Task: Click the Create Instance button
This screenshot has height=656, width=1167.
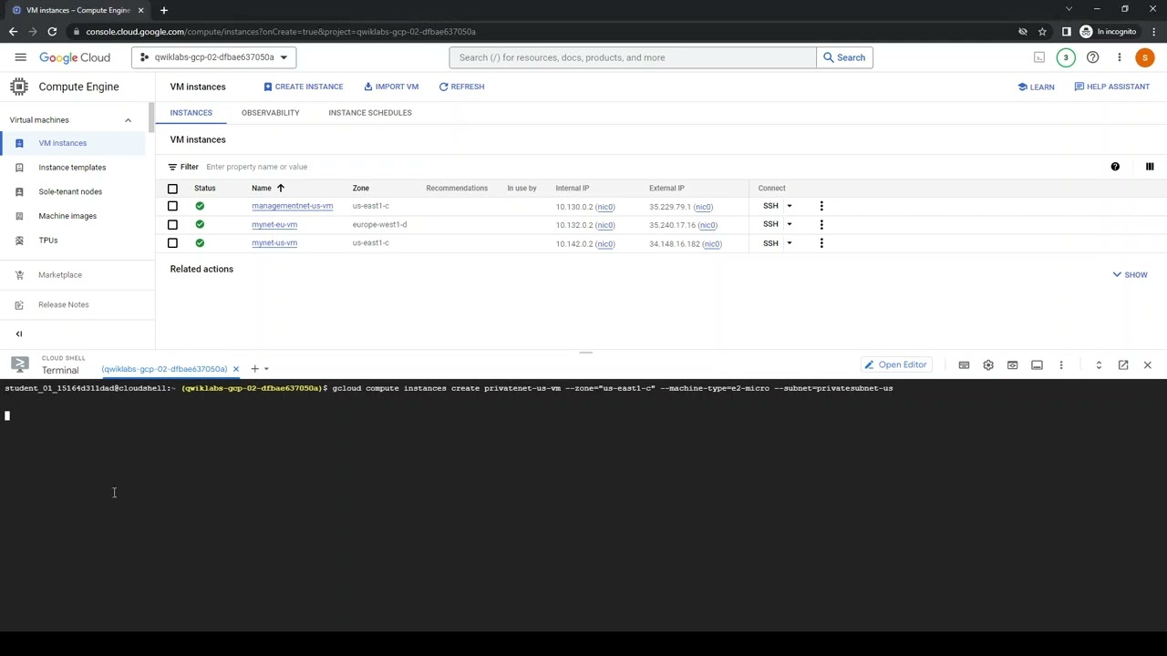Action: 304,87
